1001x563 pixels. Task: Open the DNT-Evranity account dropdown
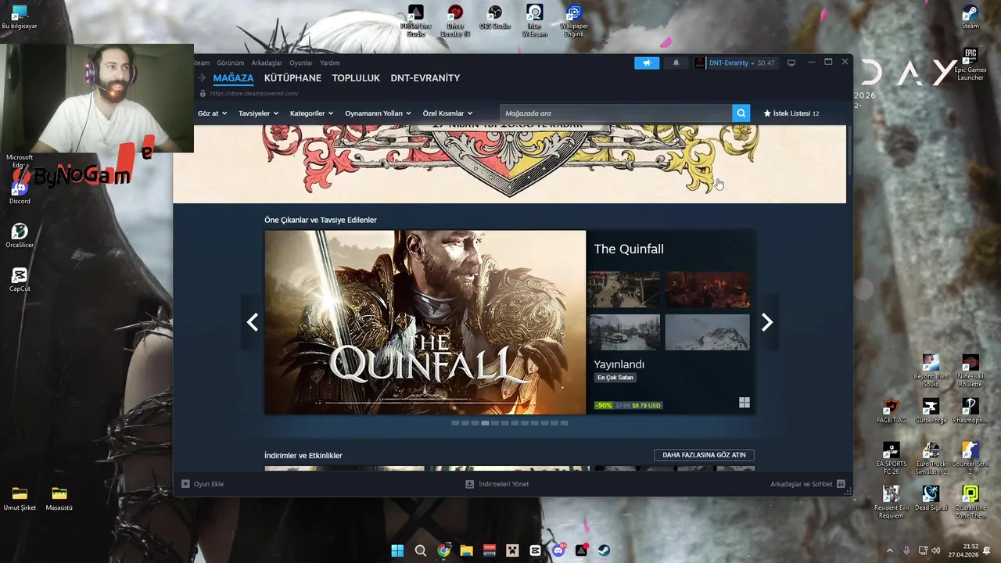[734, 63]
